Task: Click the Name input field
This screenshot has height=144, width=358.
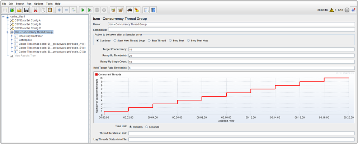Action: [x=231, y=24]
